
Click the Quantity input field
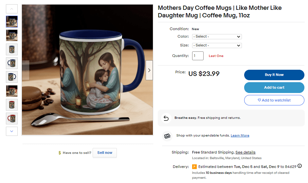(198, 56)
